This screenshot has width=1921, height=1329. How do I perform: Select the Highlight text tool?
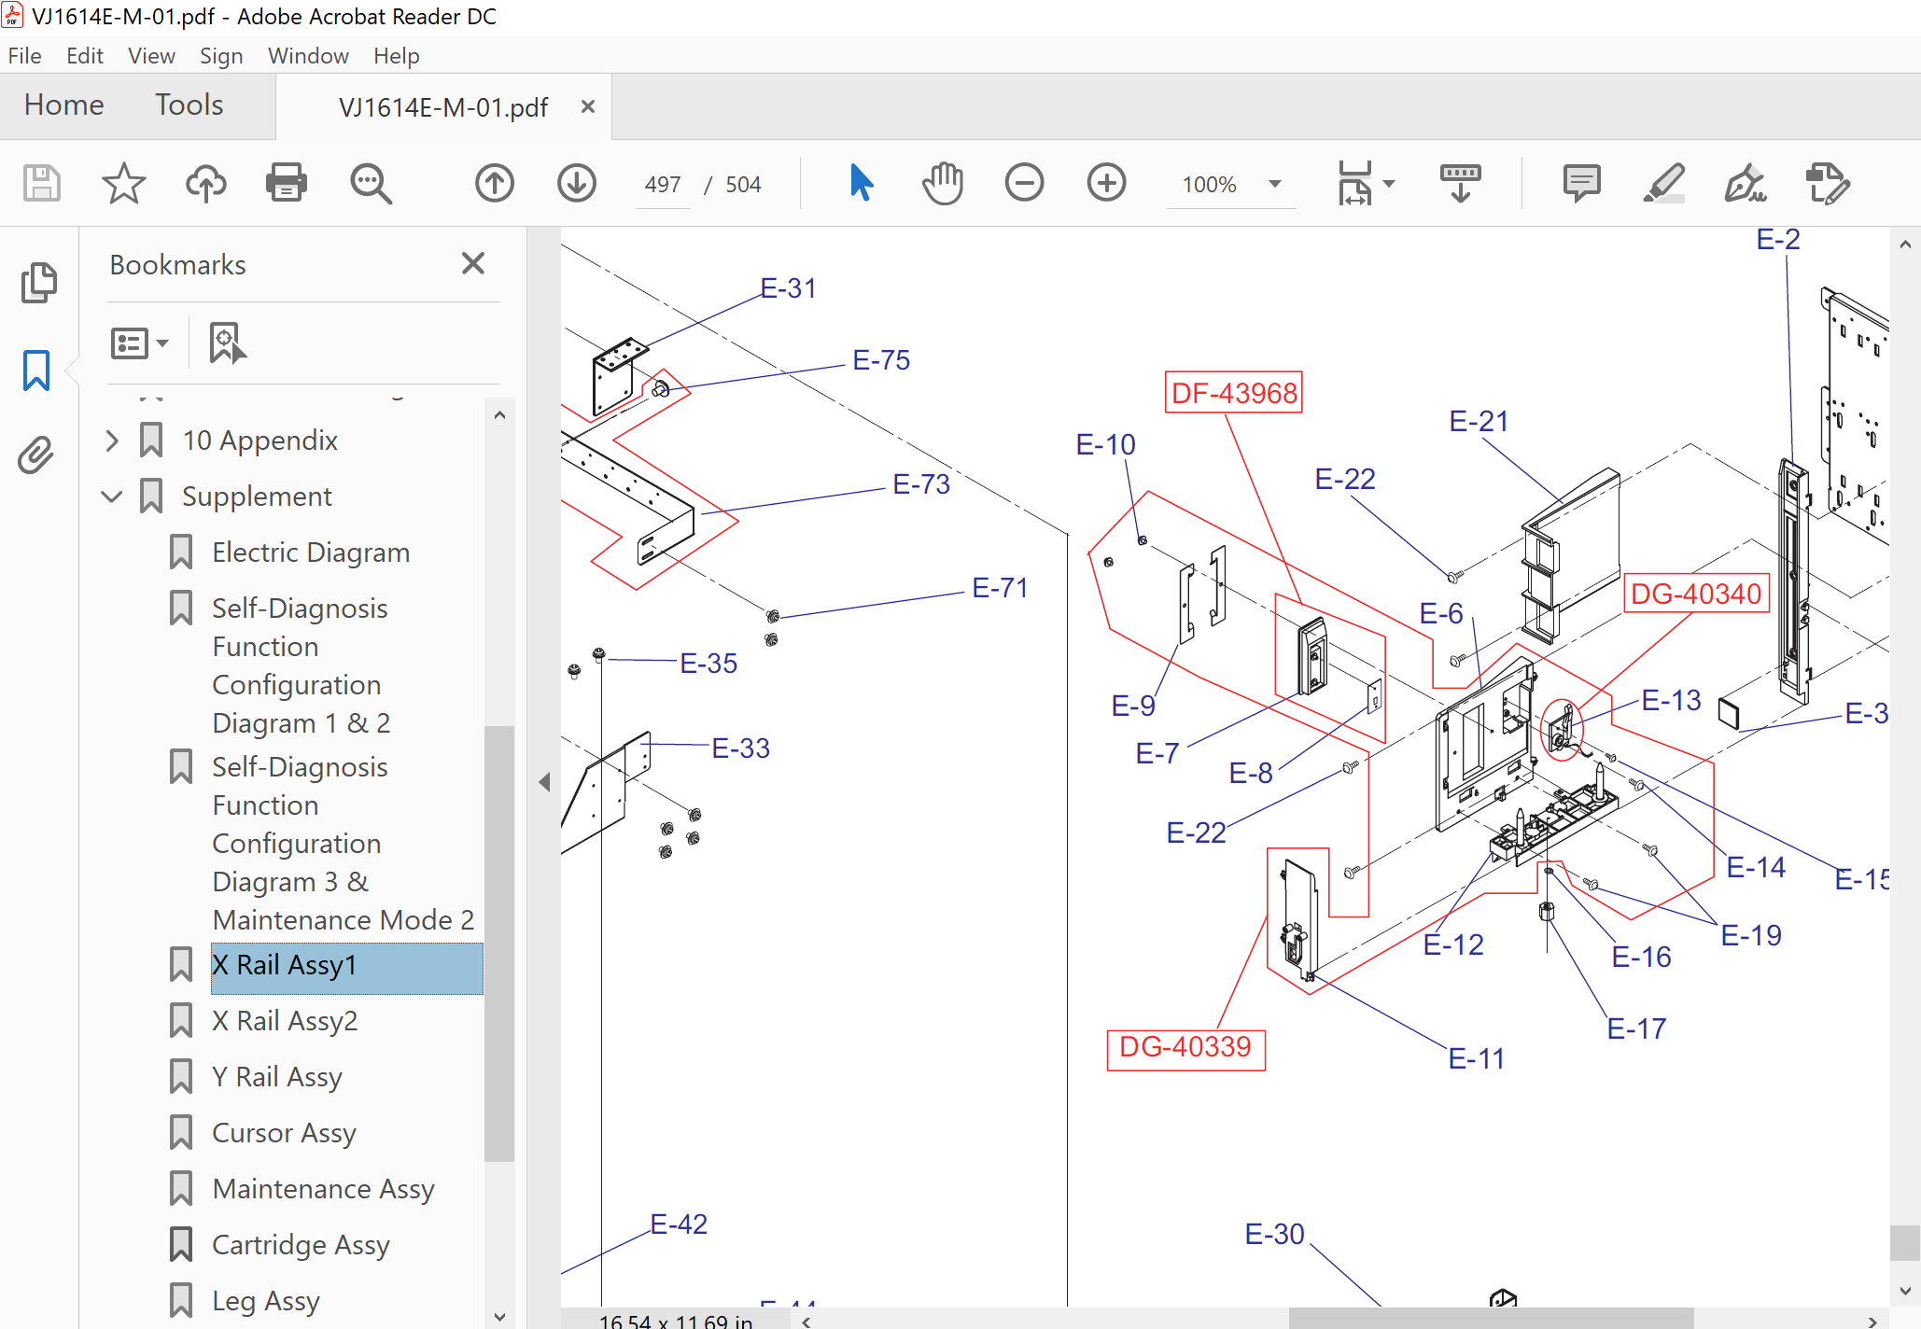coord(1663,183)
